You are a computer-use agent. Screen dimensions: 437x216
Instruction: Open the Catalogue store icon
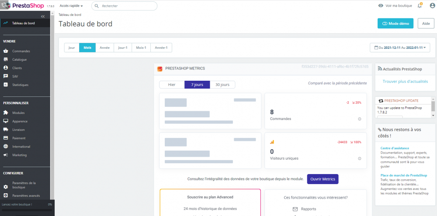6,59
